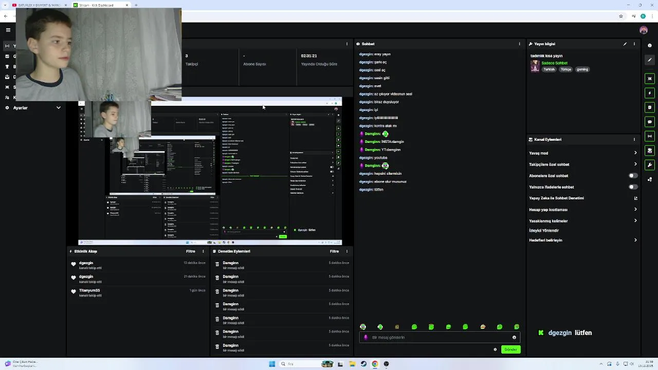Screen dimensions: 658x370
Task: Open the hamburger menu in Kick header
Action: [x=8, y=30]
